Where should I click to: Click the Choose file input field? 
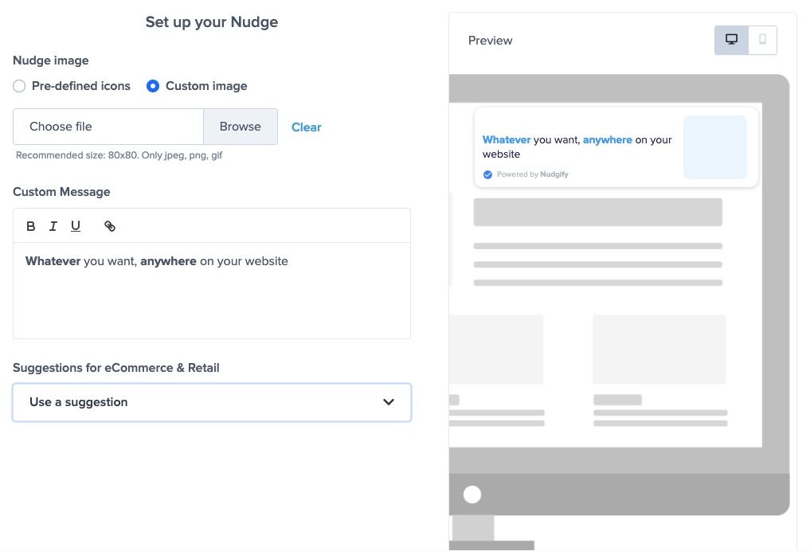(x=108, y=127)
